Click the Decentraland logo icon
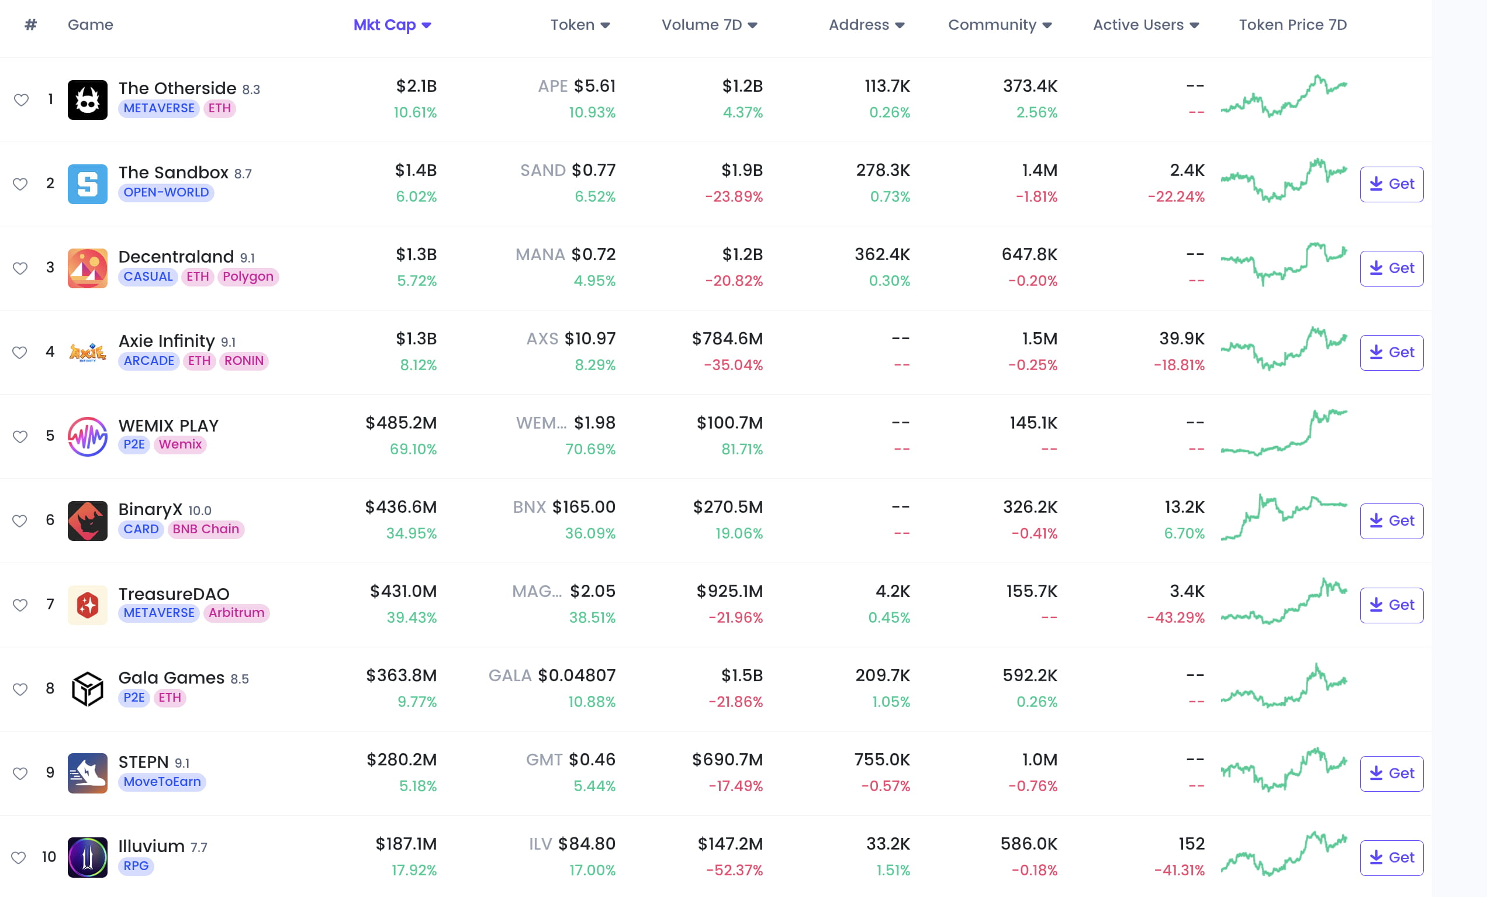 [x=88, y=268]
